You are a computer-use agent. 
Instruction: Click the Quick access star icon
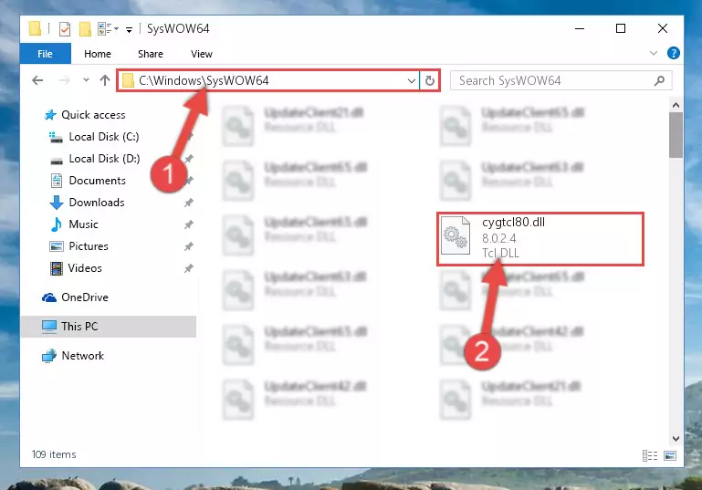50,115
